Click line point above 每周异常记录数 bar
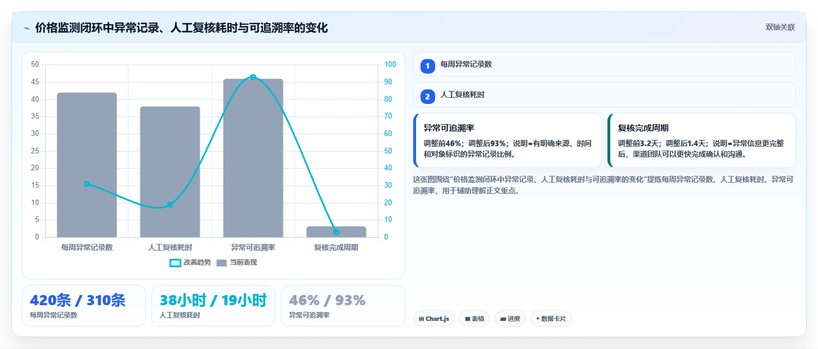The height and width of the screenshot is (349, 818). 87,184
